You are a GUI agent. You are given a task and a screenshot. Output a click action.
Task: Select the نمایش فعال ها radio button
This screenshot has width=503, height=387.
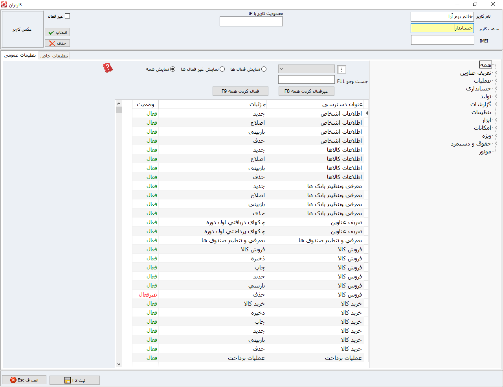tap(264, 69)
